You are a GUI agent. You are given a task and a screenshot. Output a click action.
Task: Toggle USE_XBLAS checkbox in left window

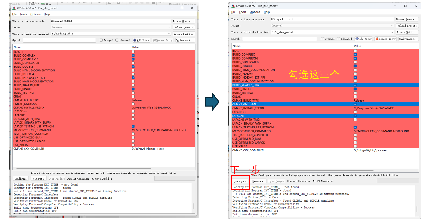click(x=133, y=145)
